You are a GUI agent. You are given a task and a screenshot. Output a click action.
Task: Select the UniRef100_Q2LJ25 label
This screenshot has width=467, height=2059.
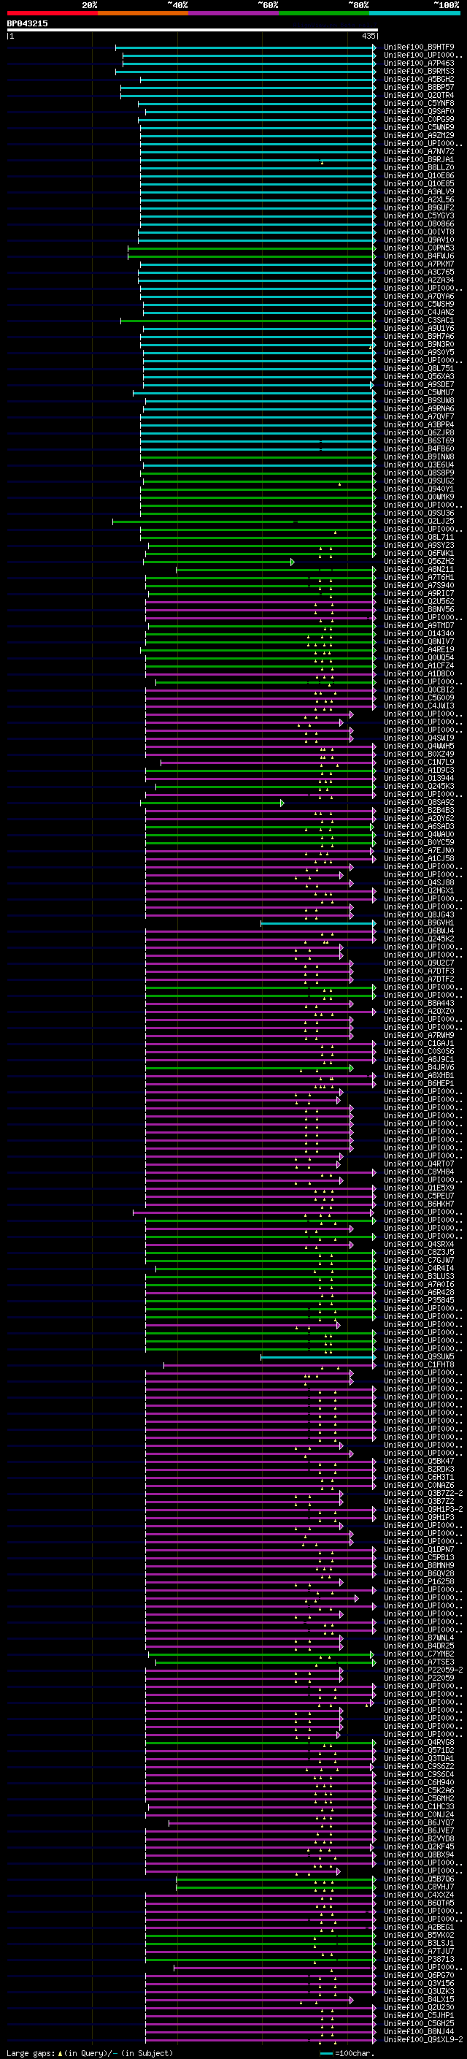pos(419,522)
